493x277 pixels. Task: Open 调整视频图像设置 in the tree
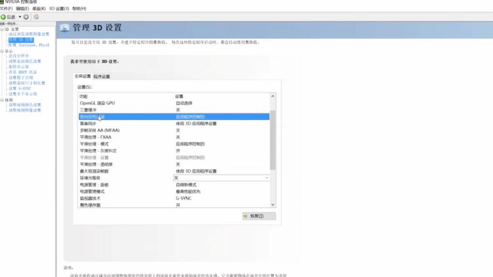(25, 110)
